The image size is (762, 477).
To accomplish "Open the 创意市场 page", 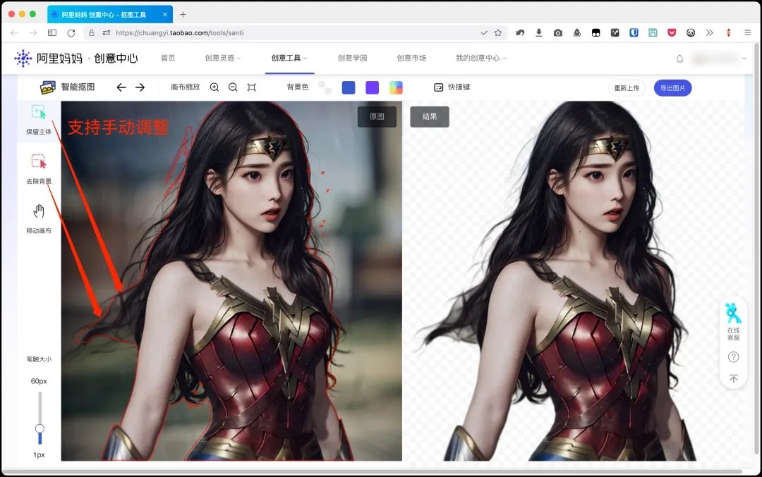I will point(411,58).
